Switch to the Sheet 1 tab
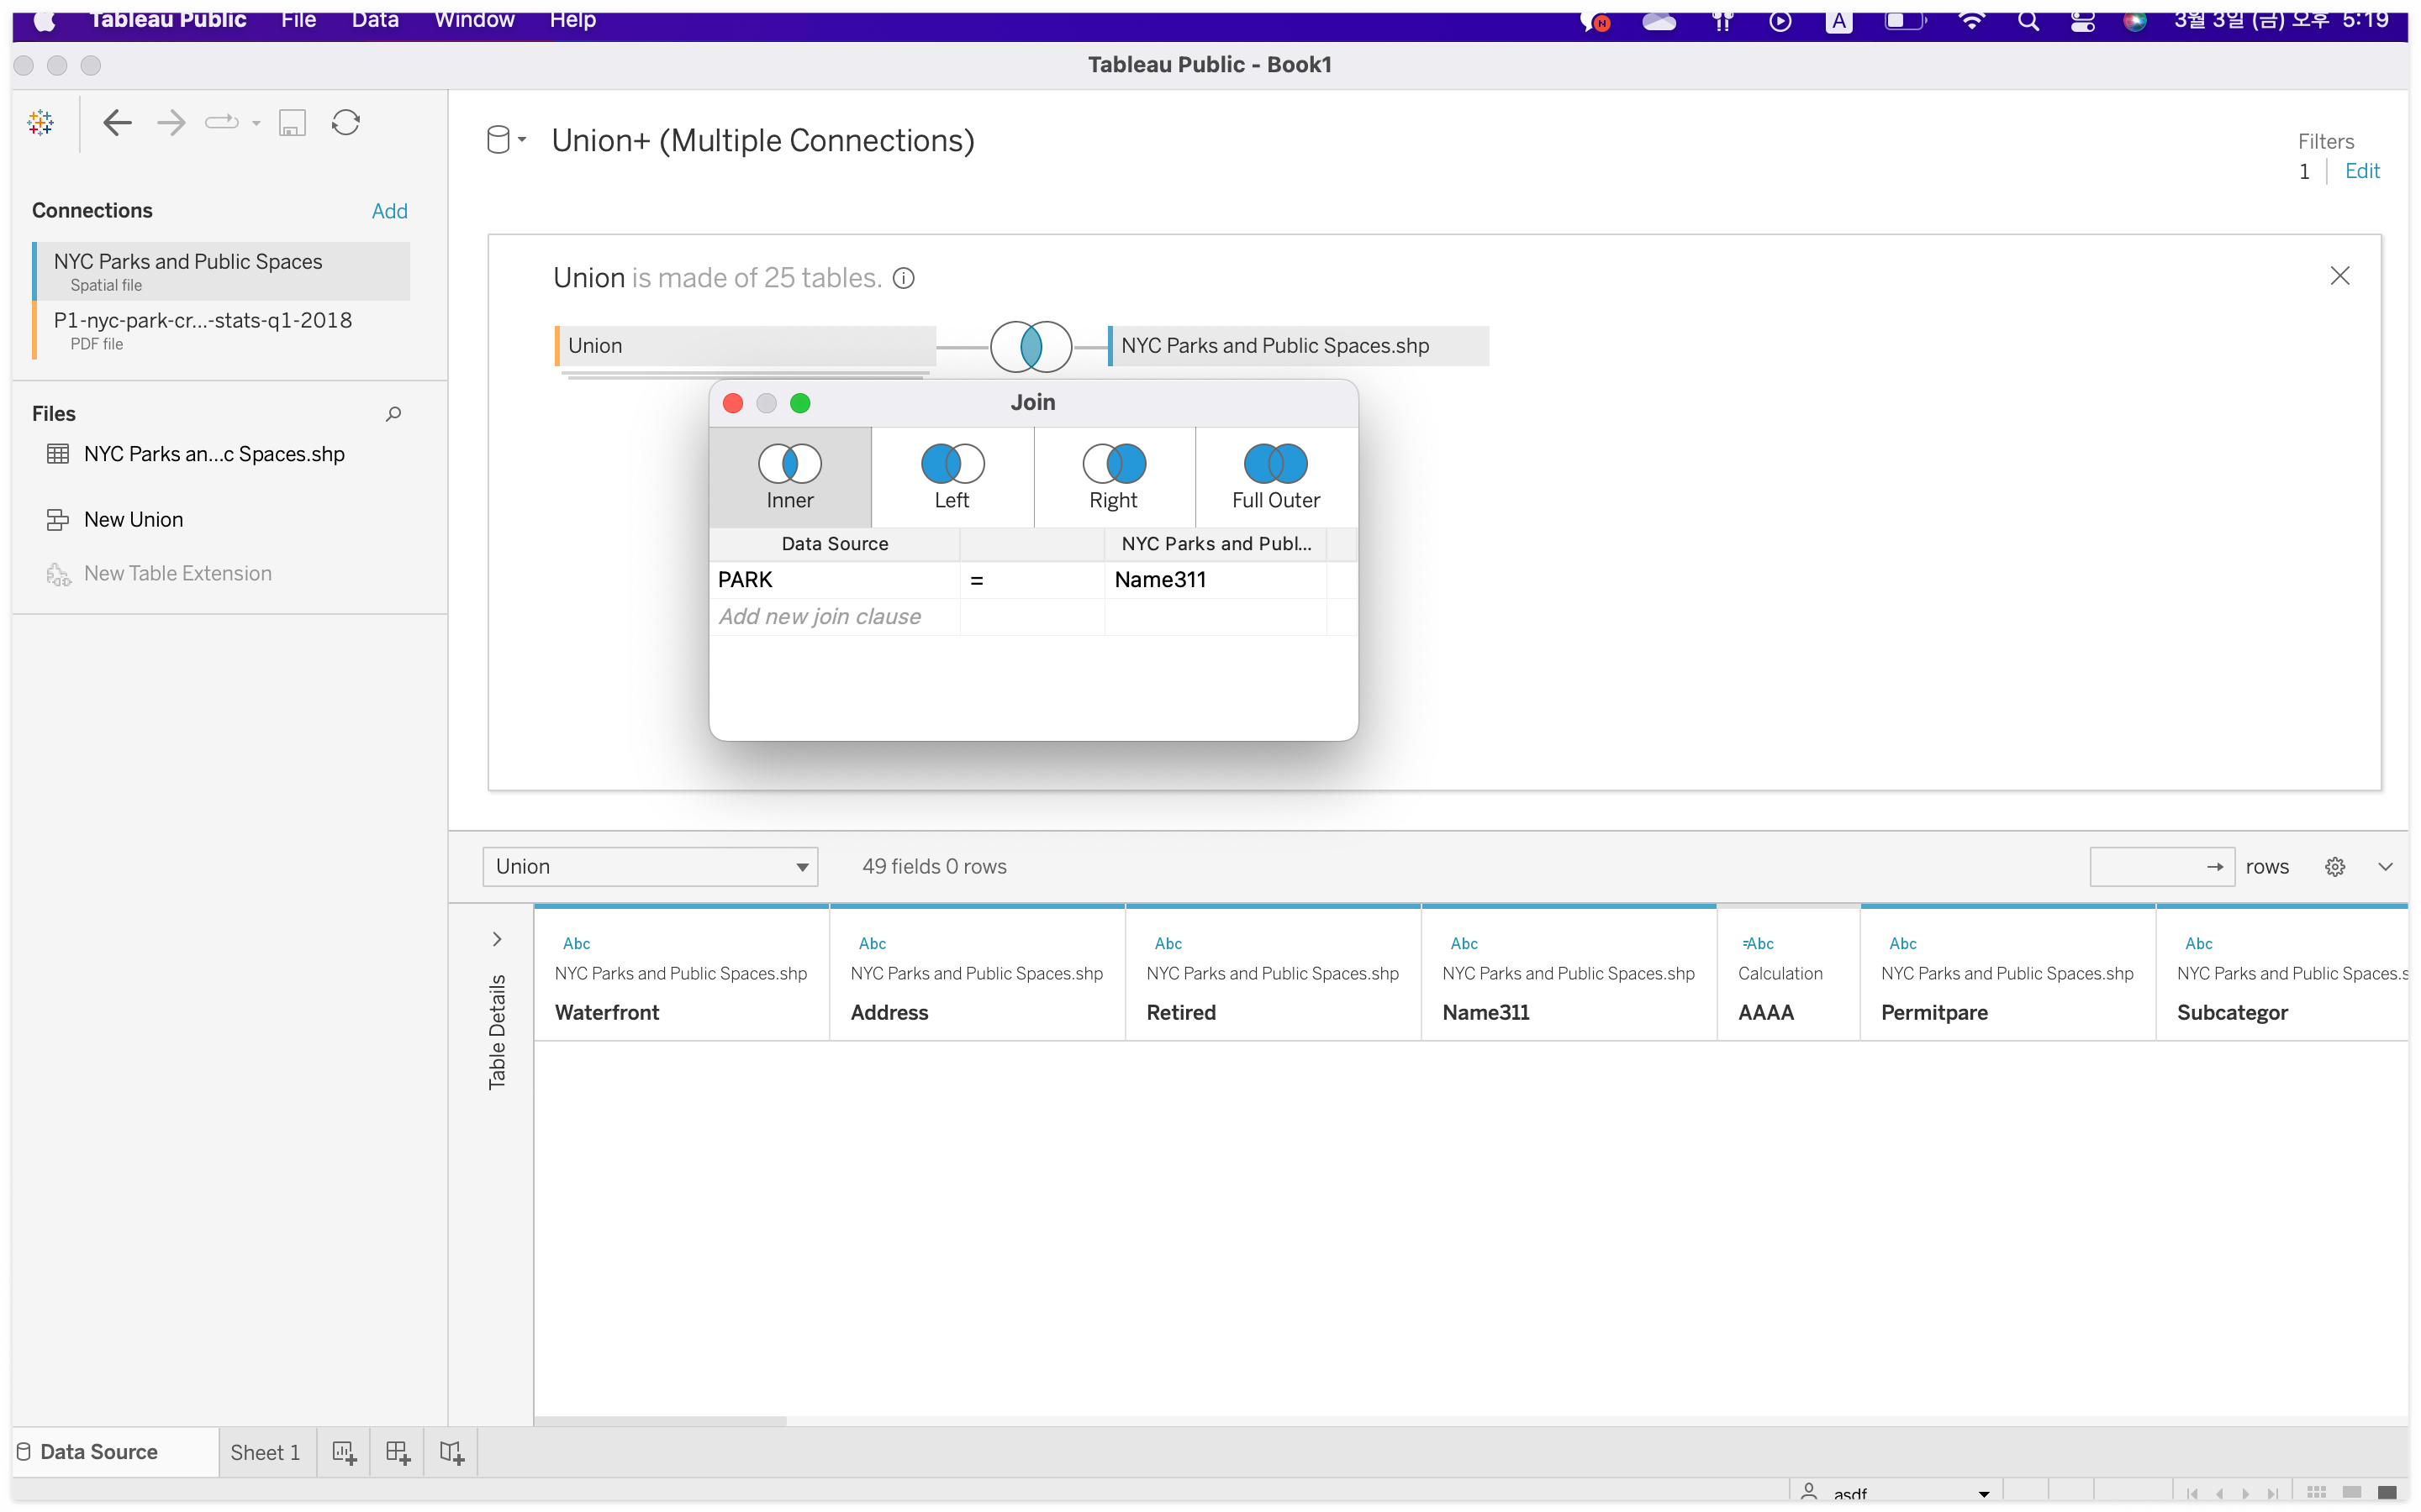The width and height of the screenshot is (2421, 1512). (265, 1452)
